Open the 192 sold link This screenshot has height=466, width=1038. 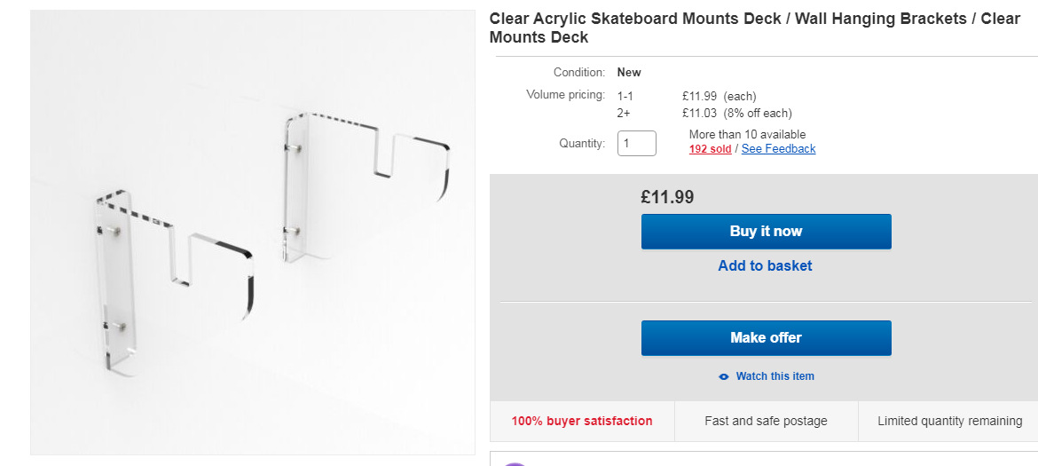(710, 149)
